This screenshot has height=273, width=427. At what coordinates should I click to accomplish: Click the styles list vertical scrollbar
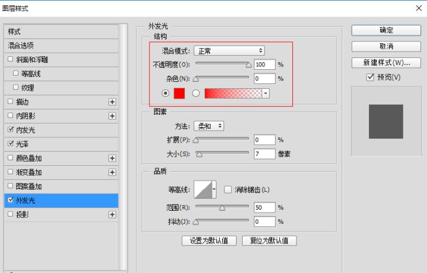pos(123,147)
